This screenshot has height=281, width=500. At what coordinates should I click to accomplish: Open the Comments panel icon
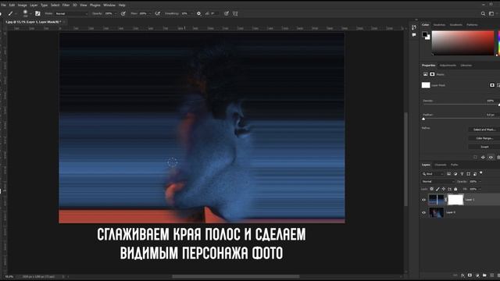click(414, 34)
